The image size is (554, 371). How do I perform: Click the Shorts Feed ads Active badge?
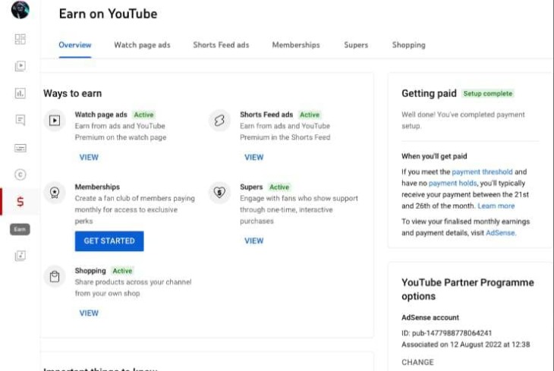[x=310, y=115]
